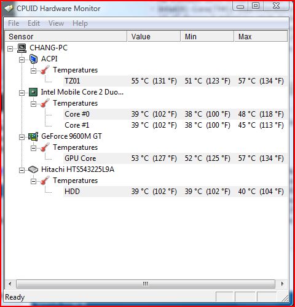Viewport: 295px width, 307px height.
Task: Click the Hitachi hard drive icon
Action: (x=33, y=169)
